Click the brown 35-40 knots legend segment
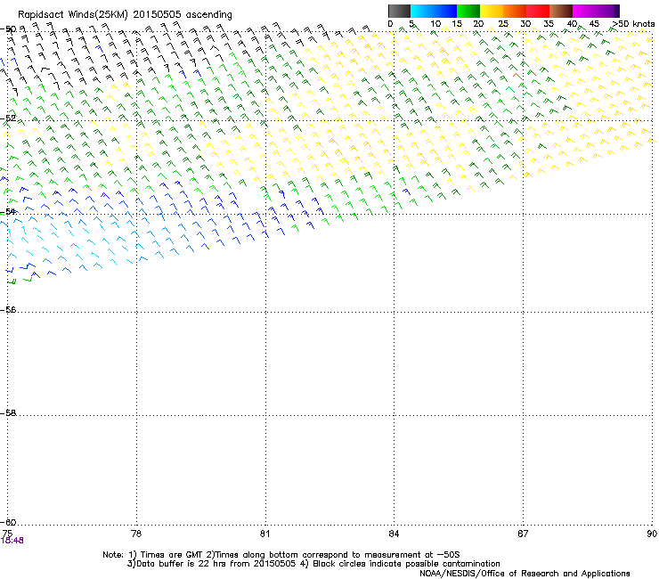659x579 pixels. (x=561, y=11)
